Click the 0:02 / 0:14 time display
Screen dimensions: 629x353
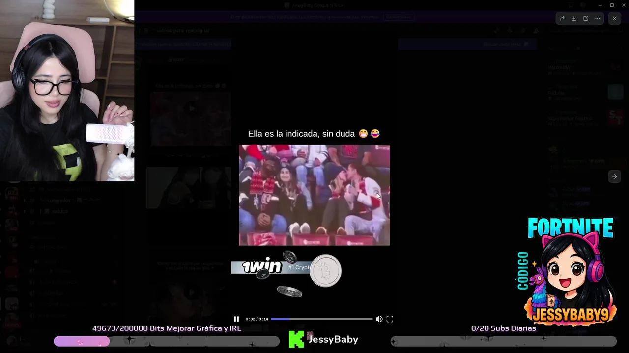(x=257, y=319)
